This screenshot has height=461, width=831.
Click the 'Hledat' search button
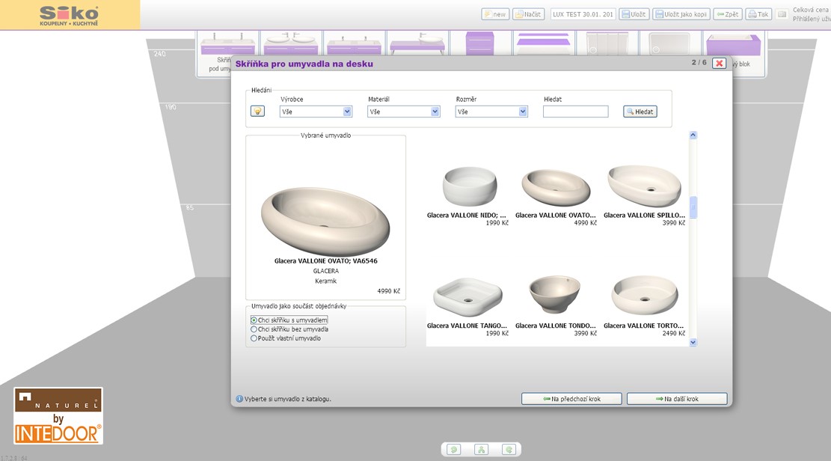point(640,112)
